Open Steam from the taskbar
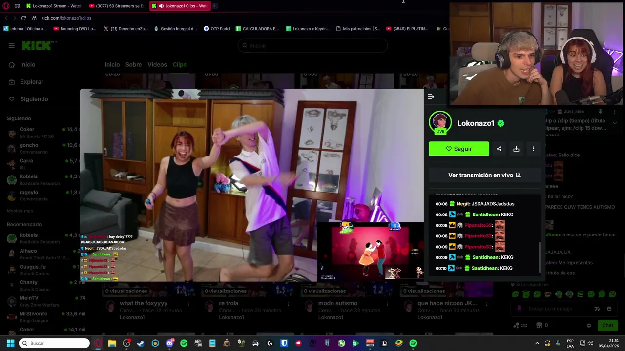Screen dimensions: 625x351 tap(141, 343)
